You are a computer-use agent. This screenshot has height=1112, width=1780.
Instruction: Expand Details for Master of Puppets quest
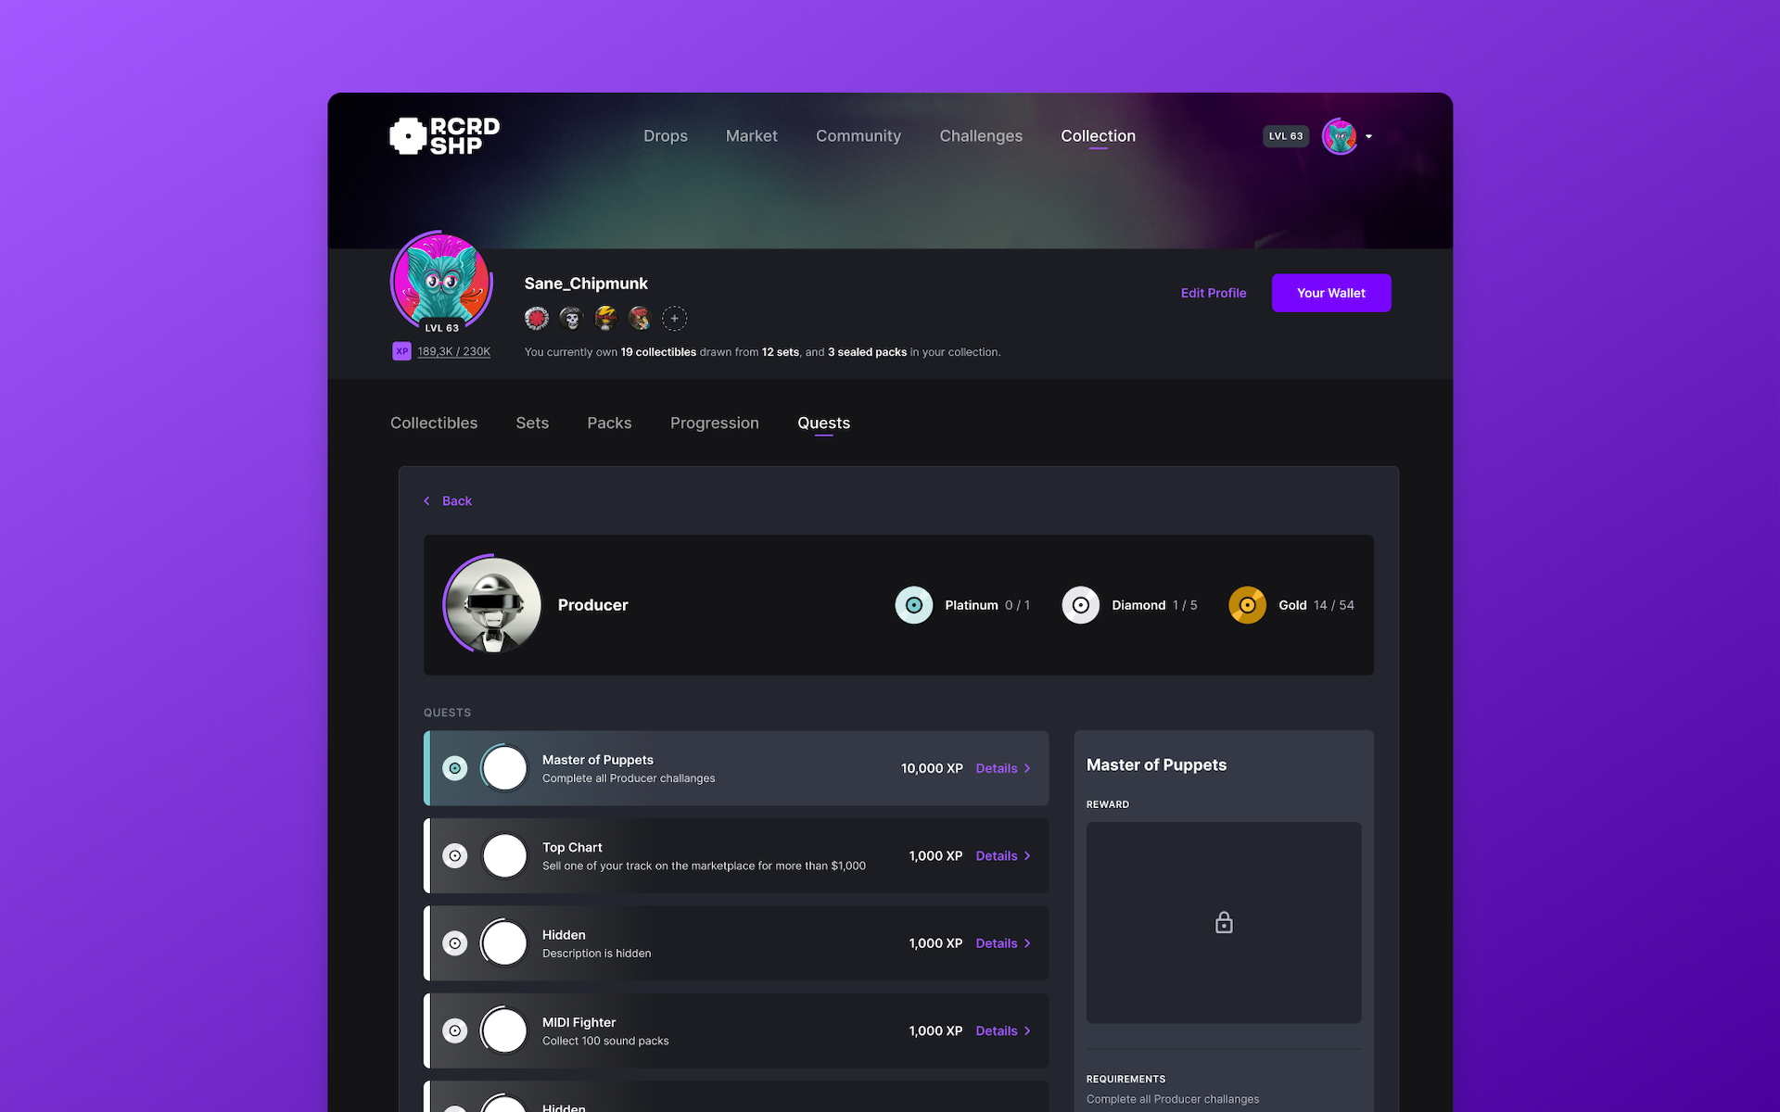coord(1003,767)
